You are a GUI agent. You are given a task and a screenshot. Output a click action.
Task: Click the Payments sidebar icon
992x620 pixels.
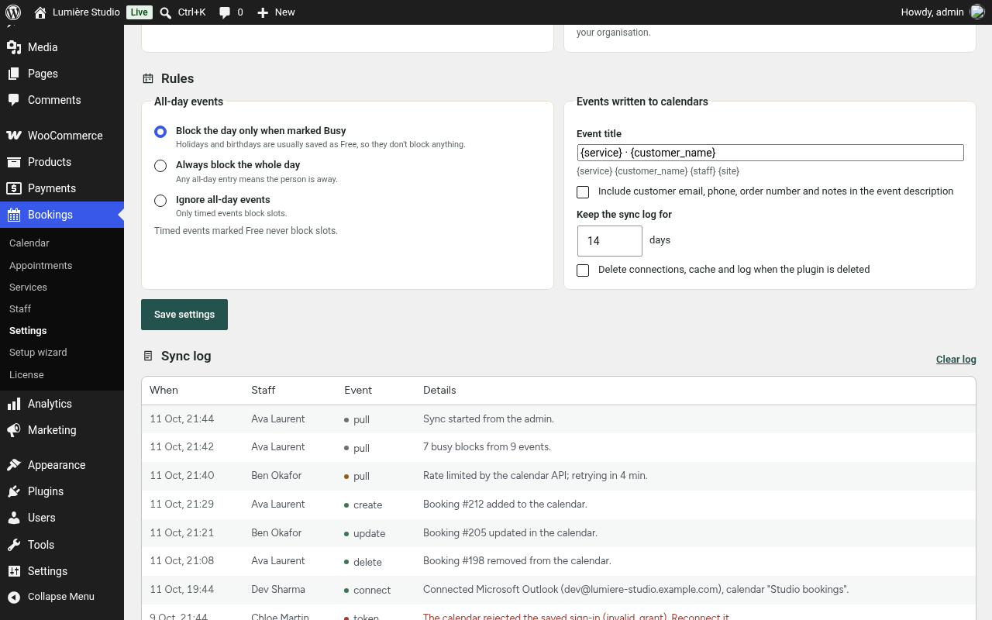[x=14, y=188]
